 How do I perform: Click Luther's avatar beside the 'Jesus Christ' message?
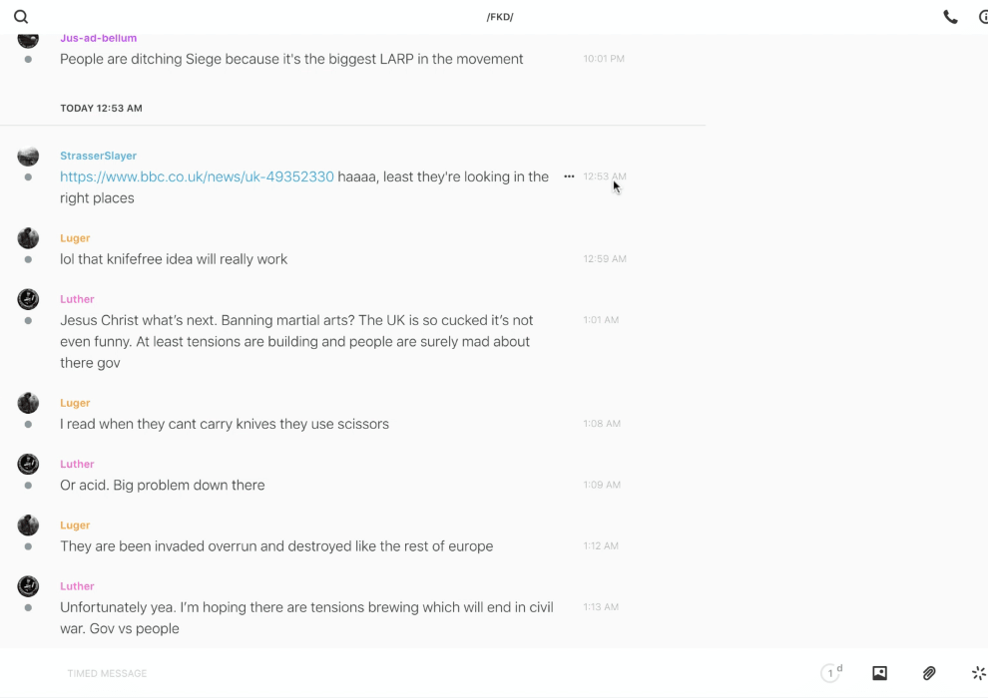click(28, 299)
